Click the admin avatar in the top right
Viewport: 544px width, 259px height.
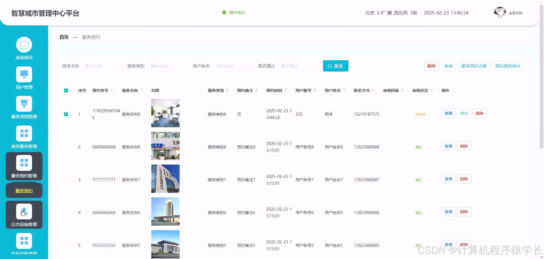[500, 12]
